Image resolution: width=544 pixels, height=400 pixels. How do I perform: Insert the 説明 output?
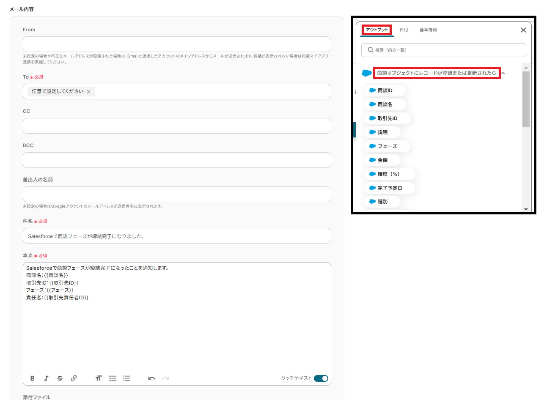[382, 132]
